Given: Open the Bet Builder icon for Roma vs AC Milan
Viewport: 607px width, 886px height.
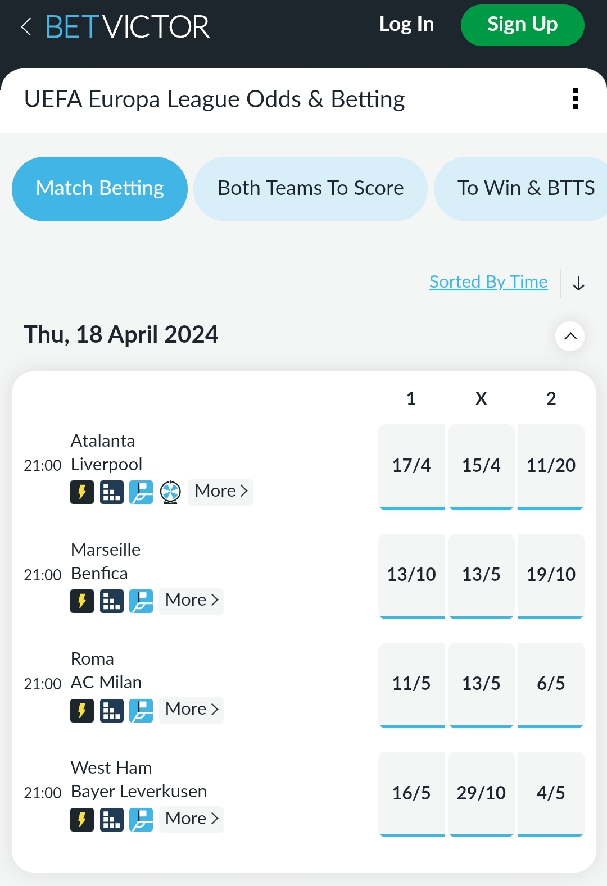Looking at the screenshot, I should [142, 709].
